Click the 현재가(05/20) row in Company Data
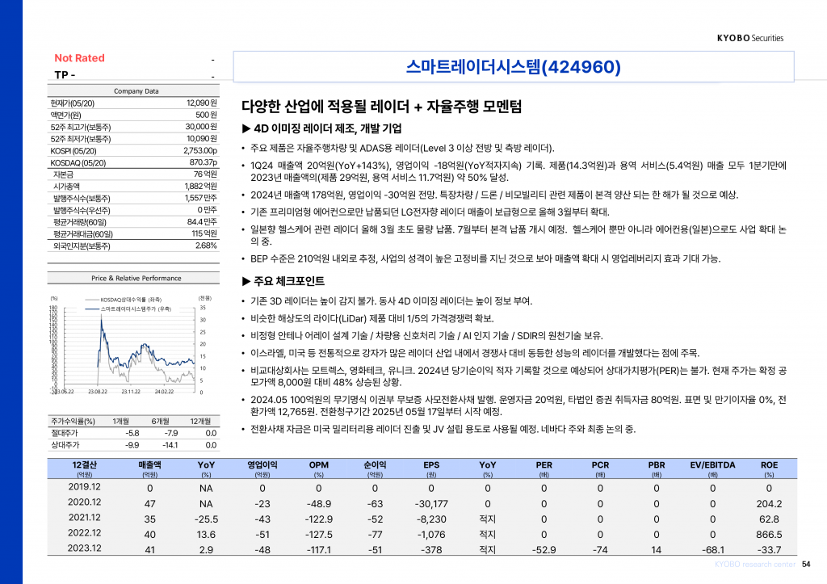Viewport: 827px width, 584px height. coord(134,103)
